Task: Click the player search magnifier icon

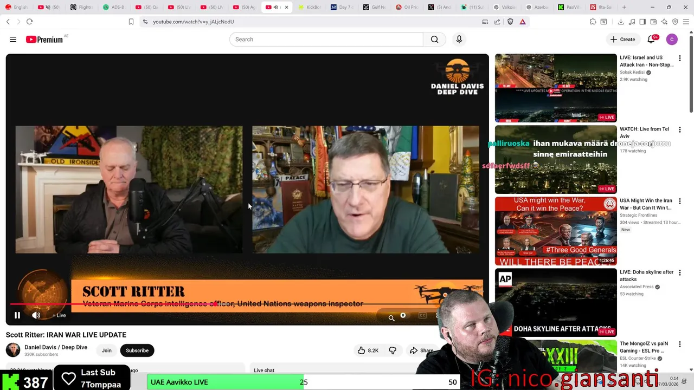Action: pos(391,318)
